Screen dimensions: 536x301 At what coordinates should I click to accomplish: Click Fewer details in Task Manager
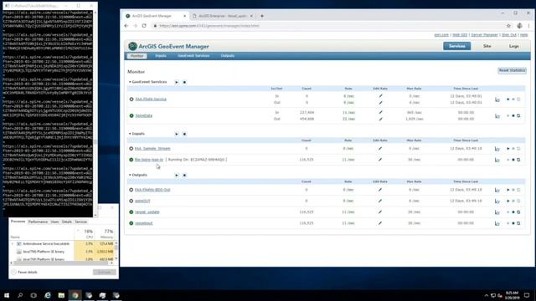coord(24,272)
